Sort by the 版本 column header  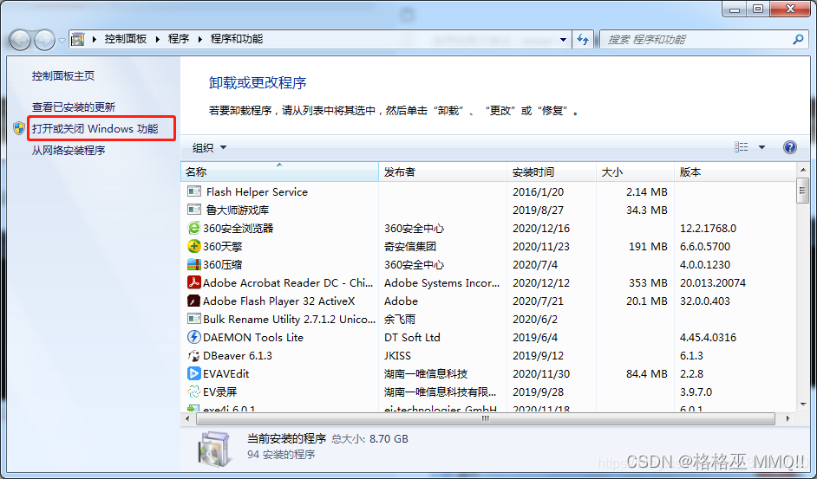(x=735, y=172)
